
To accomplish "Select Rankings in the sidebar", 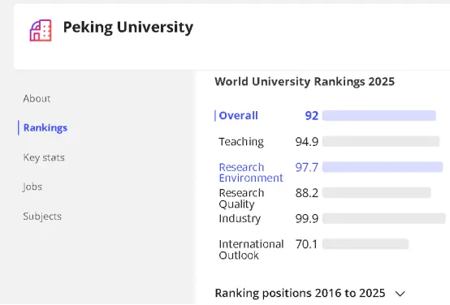I will 45,128.
